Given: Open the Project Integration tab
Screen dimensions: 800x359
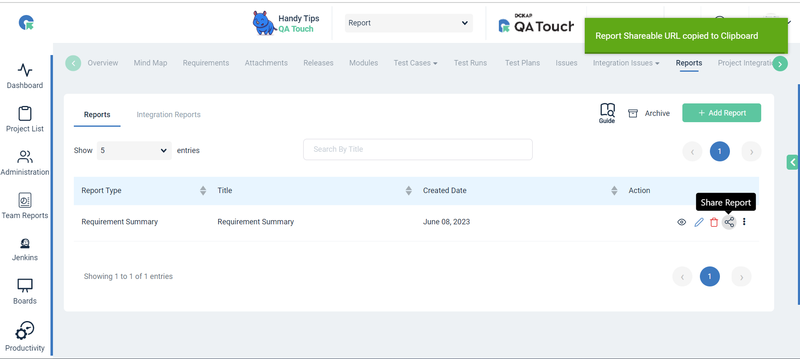Looking at the screenshot, I should click(745, 63).
